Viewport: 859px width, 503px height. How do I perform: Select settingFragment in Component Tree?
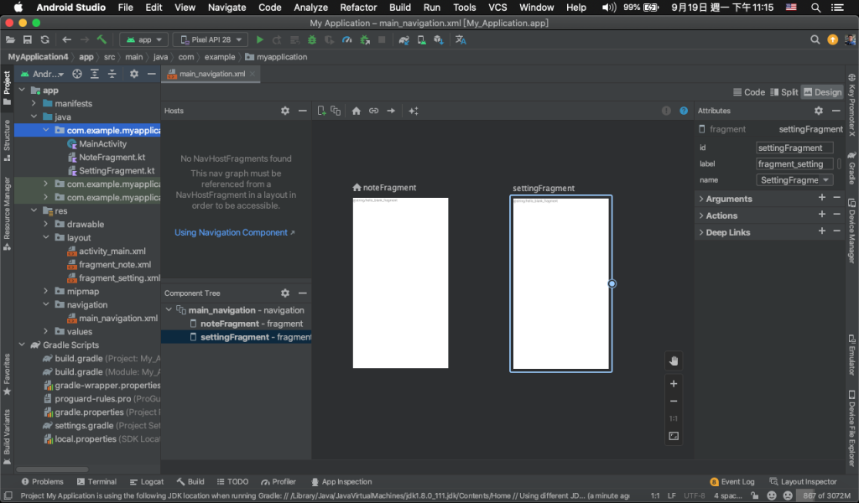pos(237,337)
